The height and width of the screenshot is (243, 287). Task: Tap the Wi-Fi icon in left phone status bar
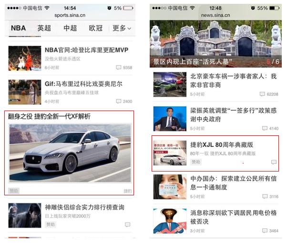pos(47,8)
